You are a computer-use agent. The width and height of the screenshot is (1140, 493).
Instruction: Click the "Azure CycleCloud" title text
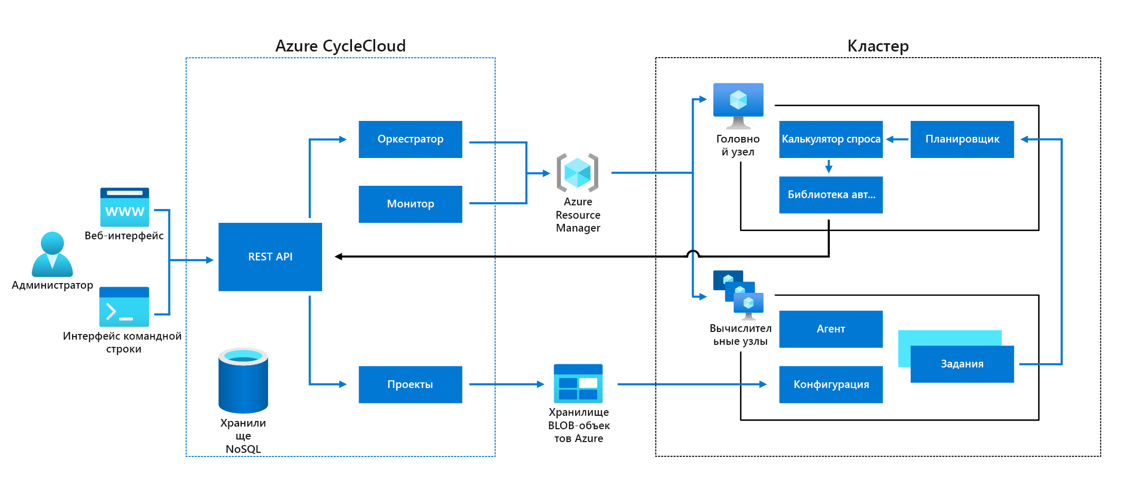pyautogui.click(x=341, y=46)
